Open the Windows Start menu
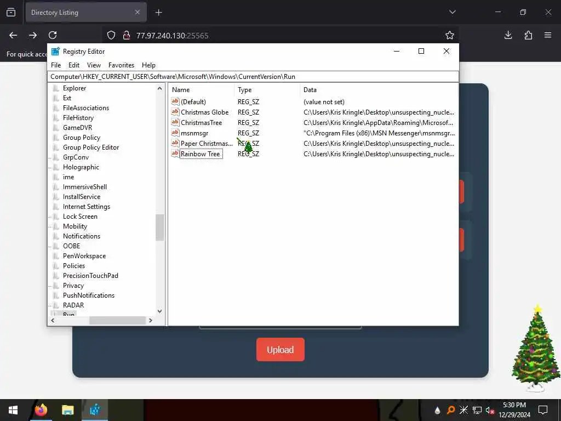The image size is (561, 421). (x=13, y=410)
